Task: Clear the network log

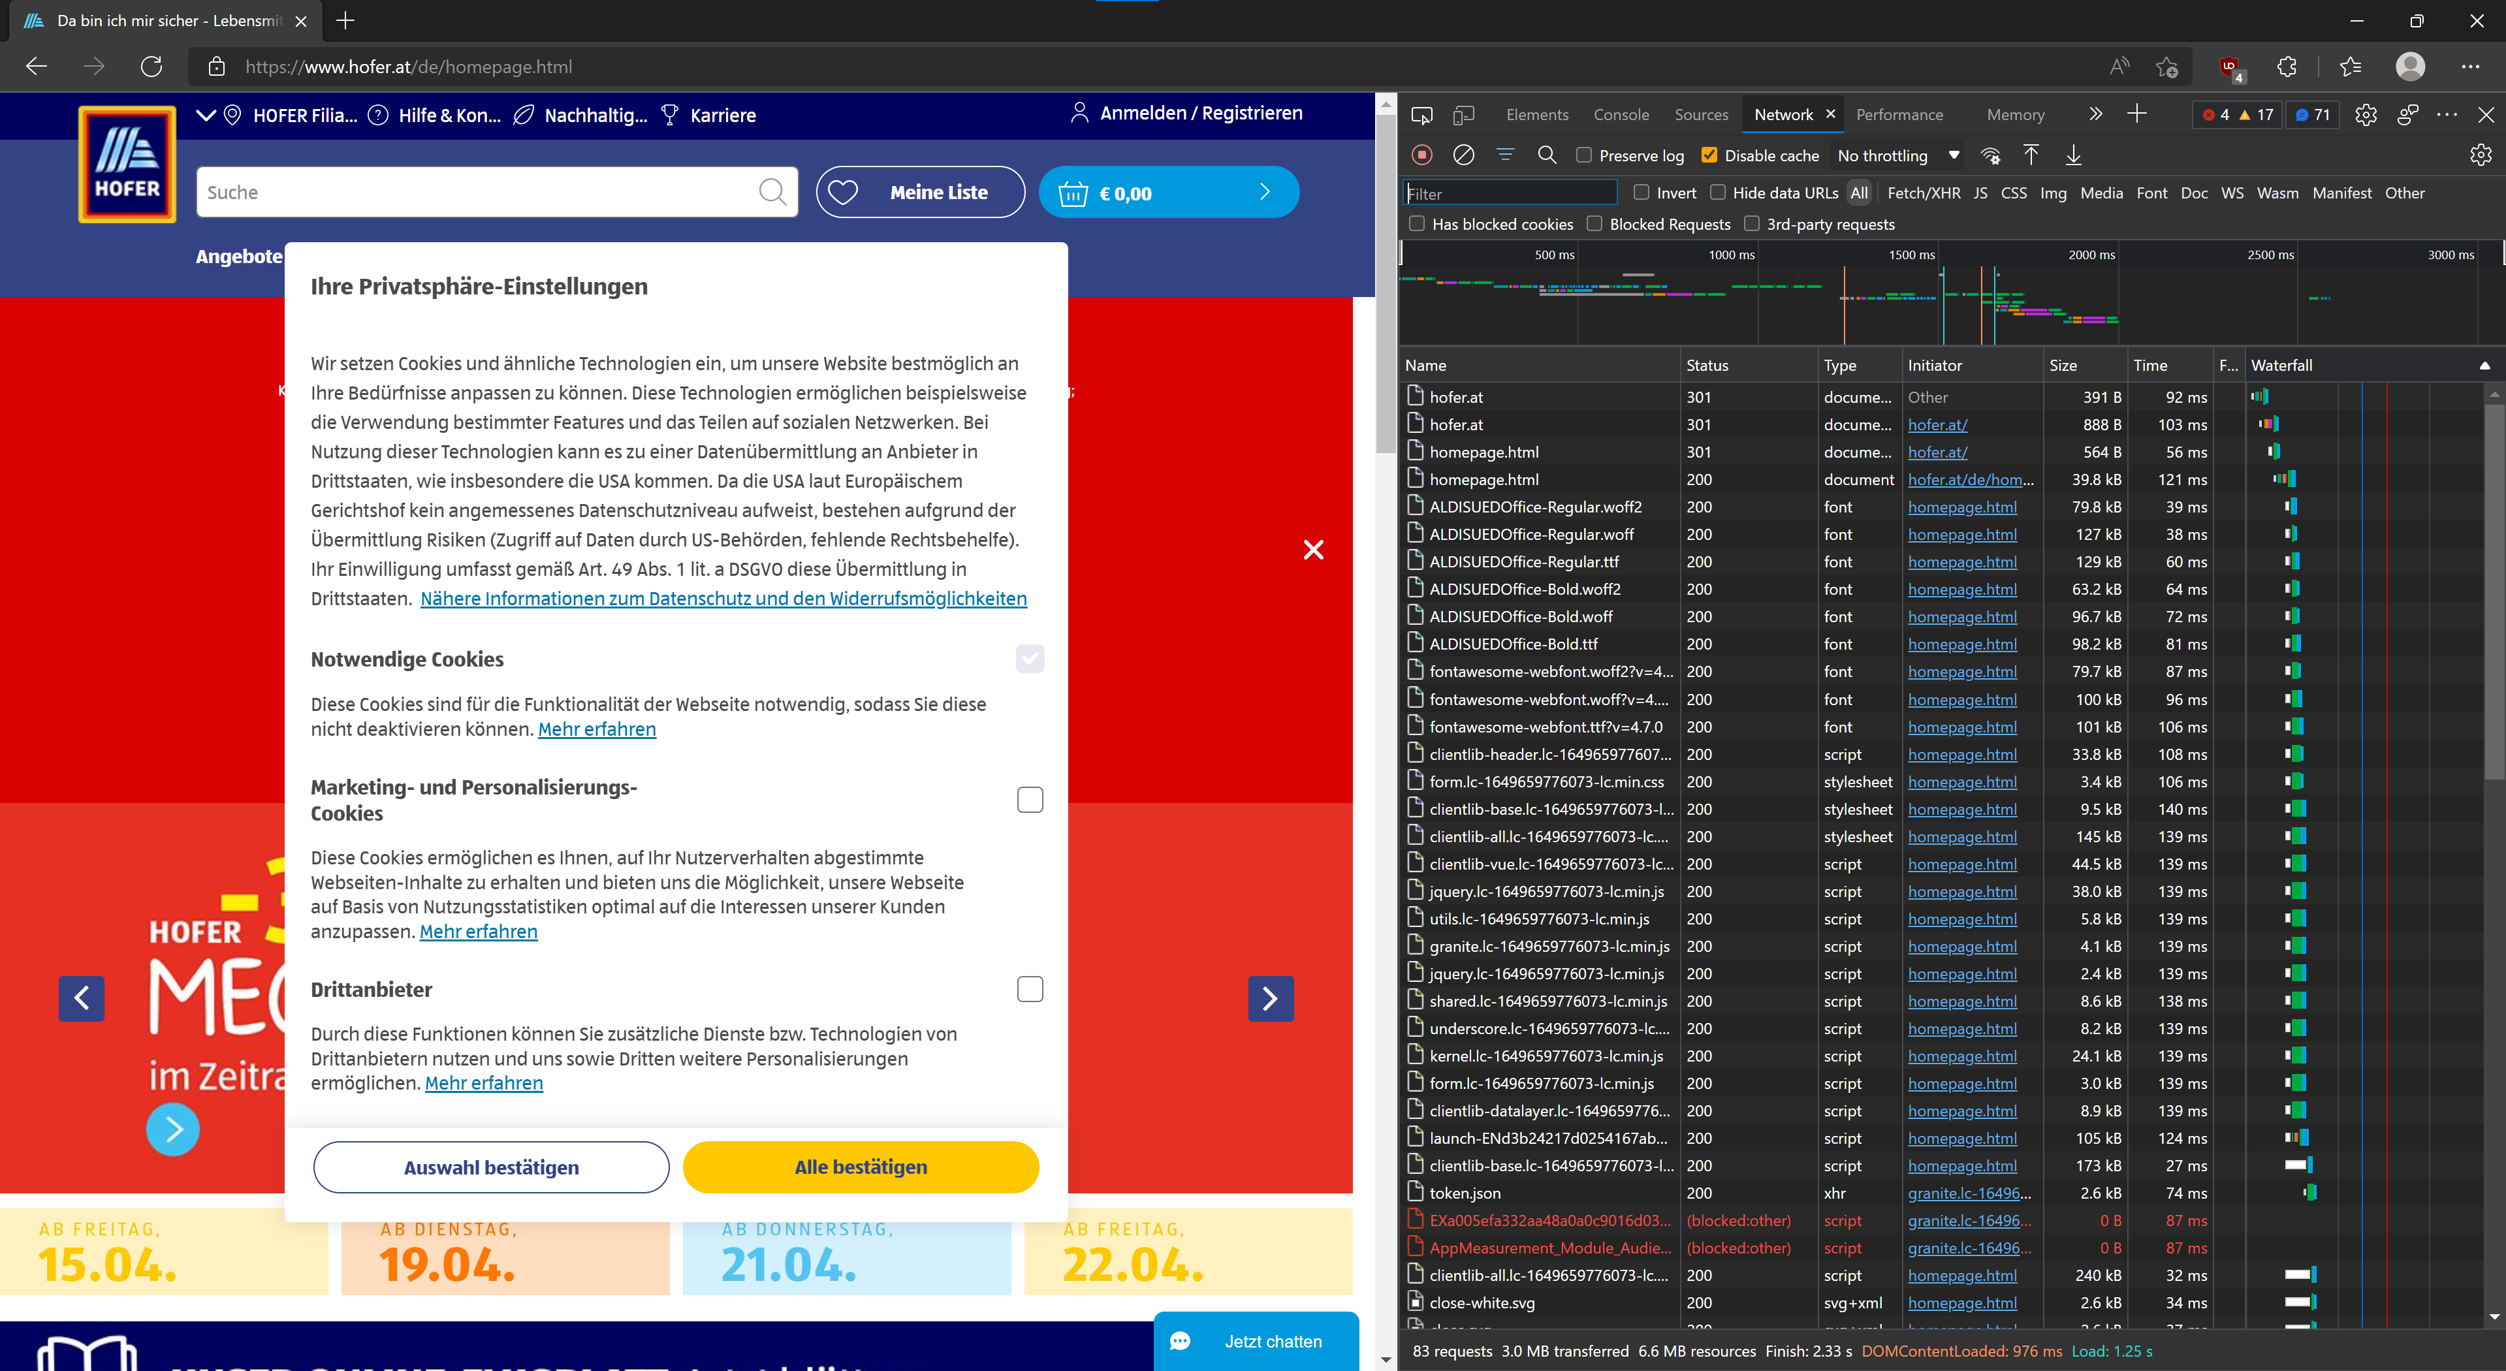Action: (x=1463, y=155)
